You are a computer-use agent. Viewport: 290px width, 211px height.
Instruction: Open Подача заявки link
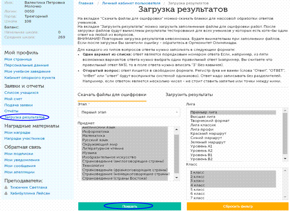[19, 105]
